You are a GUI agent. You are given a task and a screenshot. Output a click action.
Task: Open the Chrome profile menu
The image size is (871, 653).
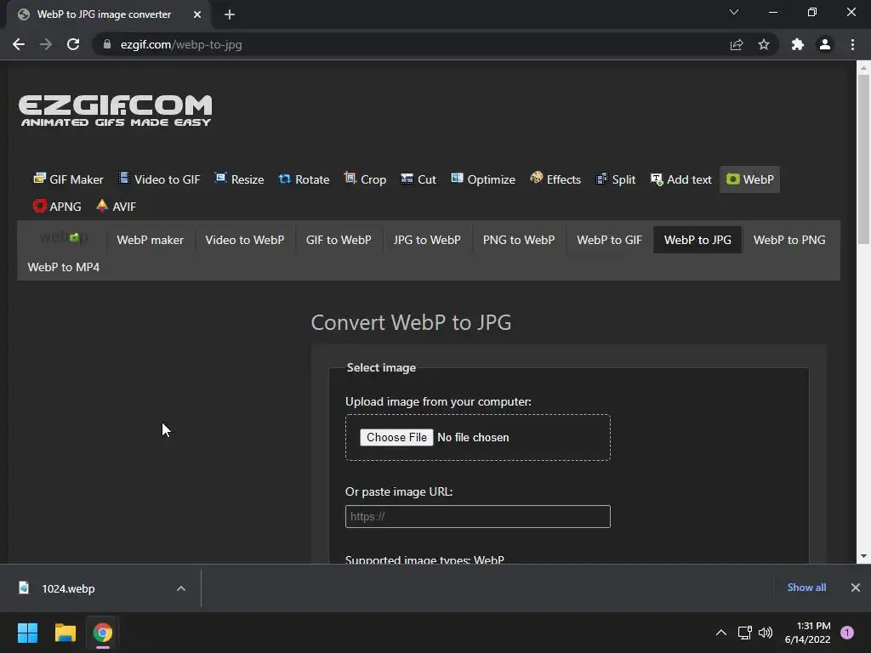coord(825,44)
